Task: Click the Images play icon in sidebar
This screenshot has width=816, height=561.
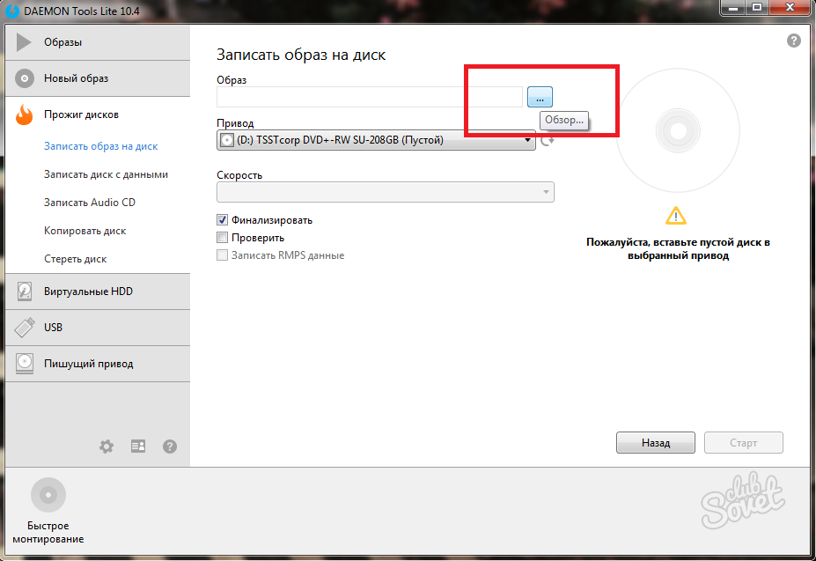Action: [x=25, y=42]
